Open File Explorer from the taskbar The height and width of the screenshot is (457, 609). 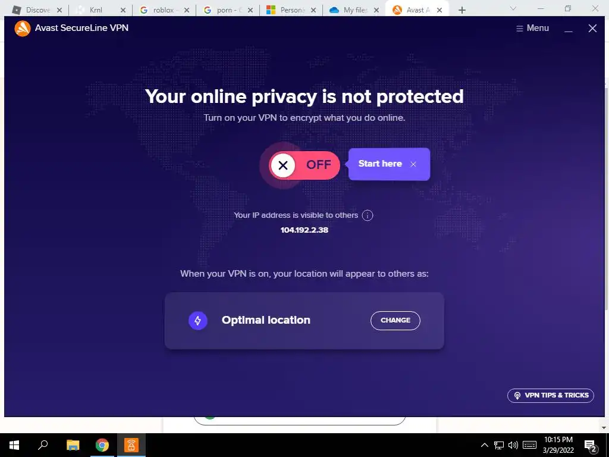[73, 445]
